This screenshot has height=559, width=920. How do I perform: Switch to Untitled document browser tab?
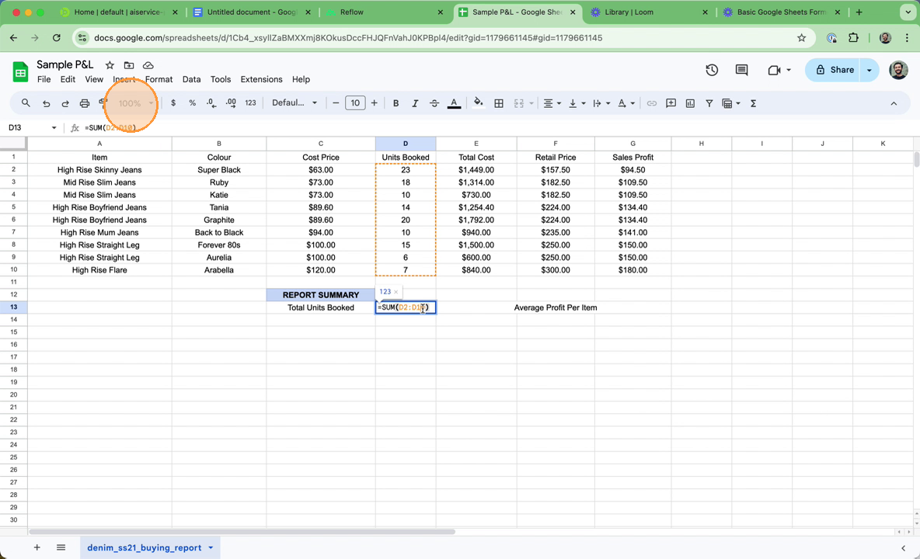253,12
